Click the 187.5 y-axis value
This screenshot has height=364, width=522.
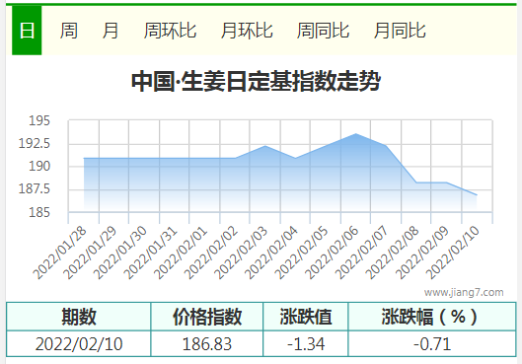[34, 189]
